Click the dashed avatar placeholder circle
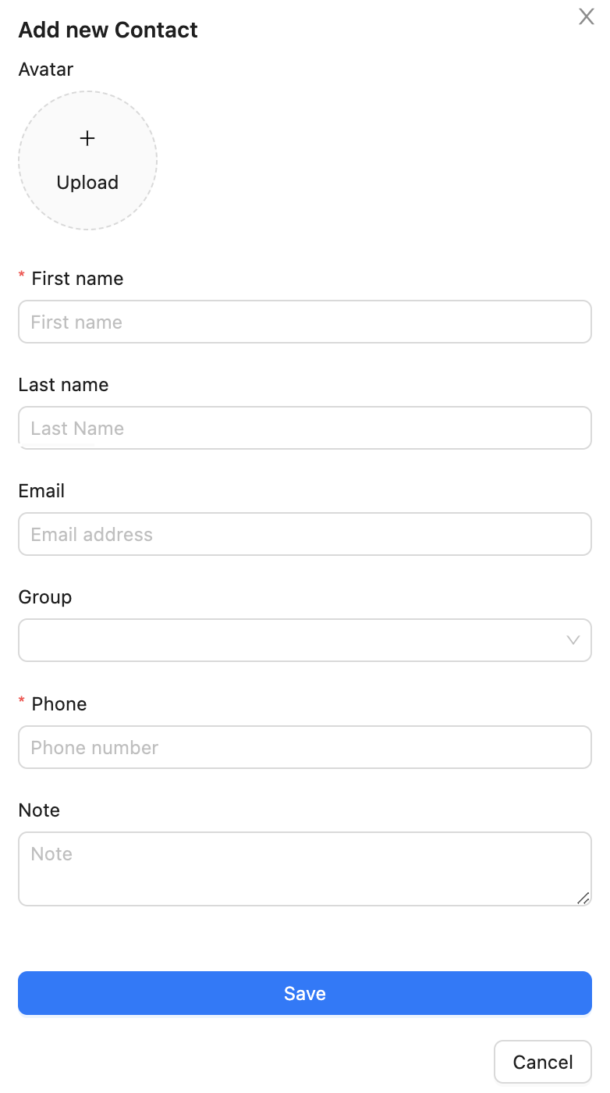This screenshot has height=1093, width=610. point(87,160)
